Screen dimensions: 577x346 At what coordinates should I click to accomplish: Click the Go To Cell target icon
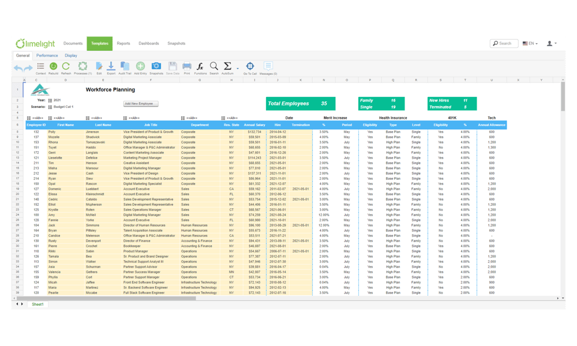(x=250, y=66)
